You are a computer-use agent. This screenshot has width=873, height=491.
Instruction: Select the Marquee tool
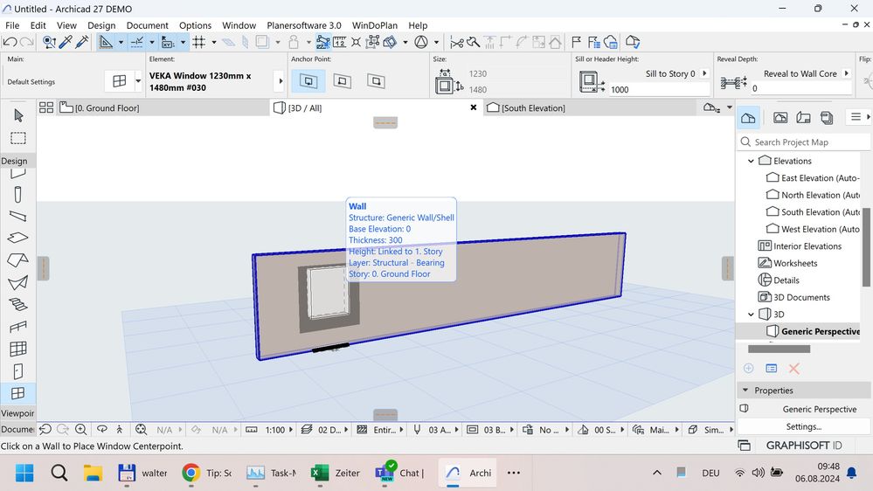pyautogui.click(x=17, y=138)
